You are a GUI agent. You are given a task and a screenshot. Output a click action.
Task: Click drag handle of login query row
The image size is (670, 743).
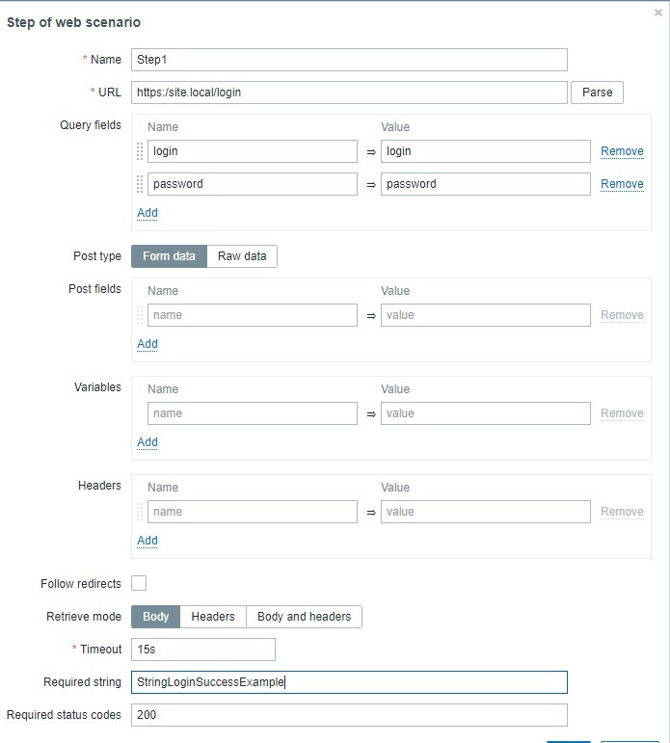140,151
